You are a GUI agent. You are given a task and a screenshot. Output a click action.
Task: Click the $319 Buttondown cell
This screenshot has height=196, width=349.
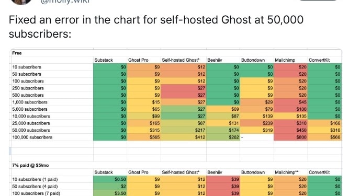coord(257,130)
